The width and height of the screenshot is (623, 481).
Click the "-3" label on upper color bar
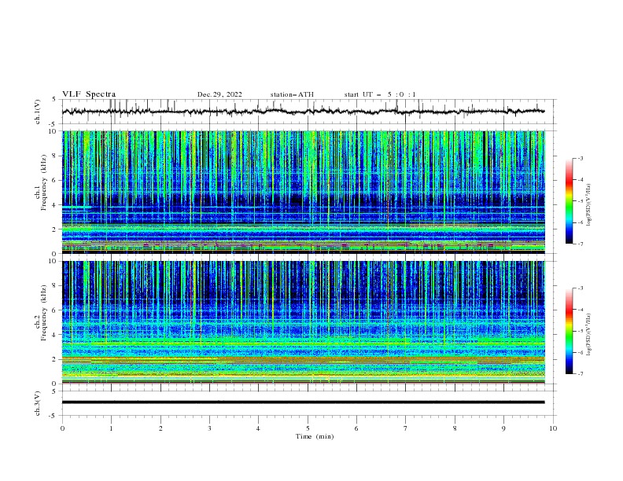click(x=580, y=158)
